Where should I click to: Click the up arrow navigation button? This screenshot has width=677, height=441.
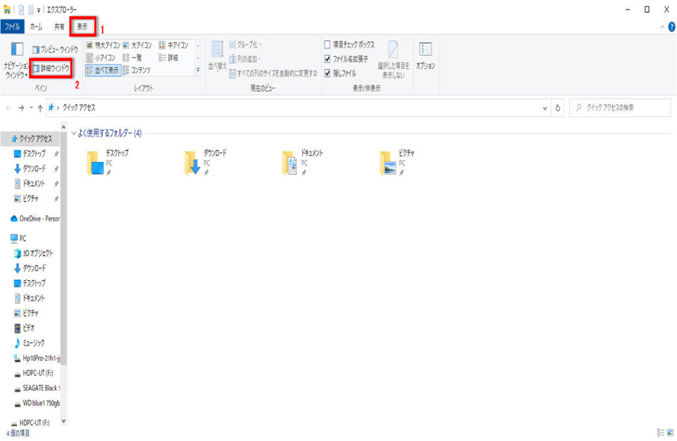tap(40, 108)
